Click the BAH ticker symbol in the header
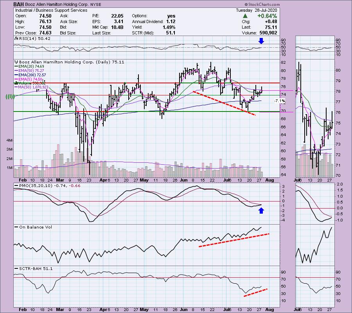Viewport: 352px width, 313px height. [19, 4]
